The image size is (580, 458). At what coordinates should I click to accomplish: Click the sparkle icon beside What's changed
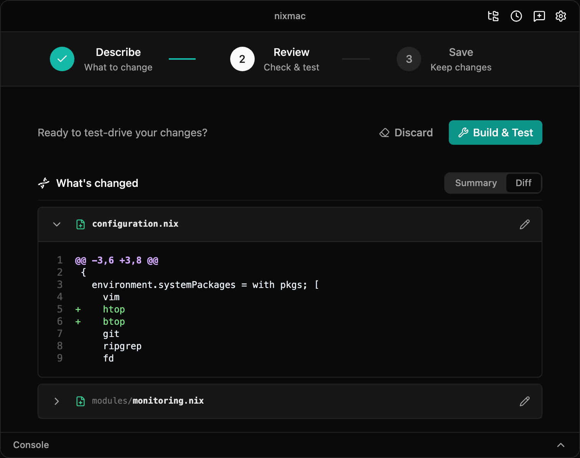point(44,183)
